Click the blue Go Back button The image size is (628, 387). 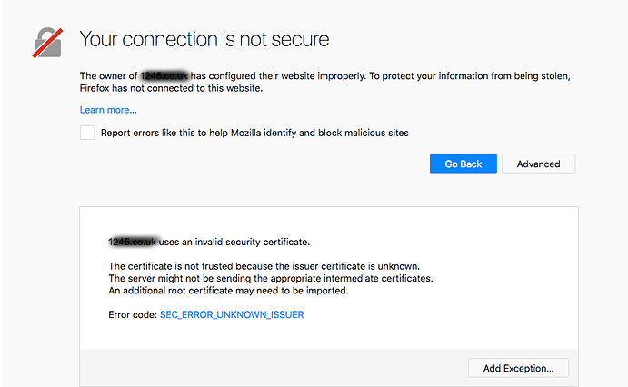(464, 164)
